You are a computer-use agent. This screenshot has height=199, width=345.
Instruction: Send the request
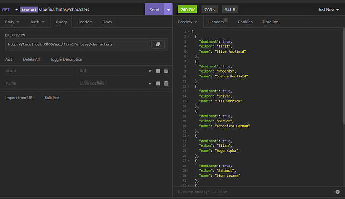(x=154, y=10)
